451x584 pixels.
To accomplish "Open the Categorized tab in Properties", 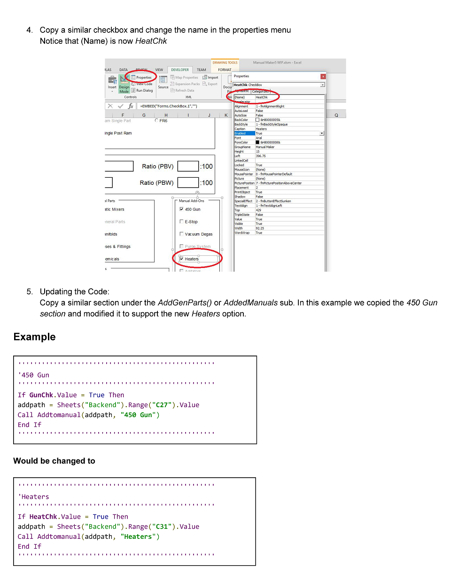I will [260, 92].
